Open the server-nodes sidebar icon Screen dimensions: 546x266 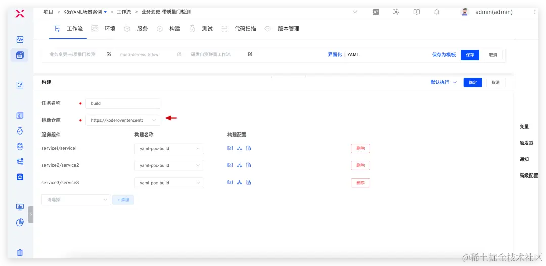pyautogui.click(x=20, y=161)
